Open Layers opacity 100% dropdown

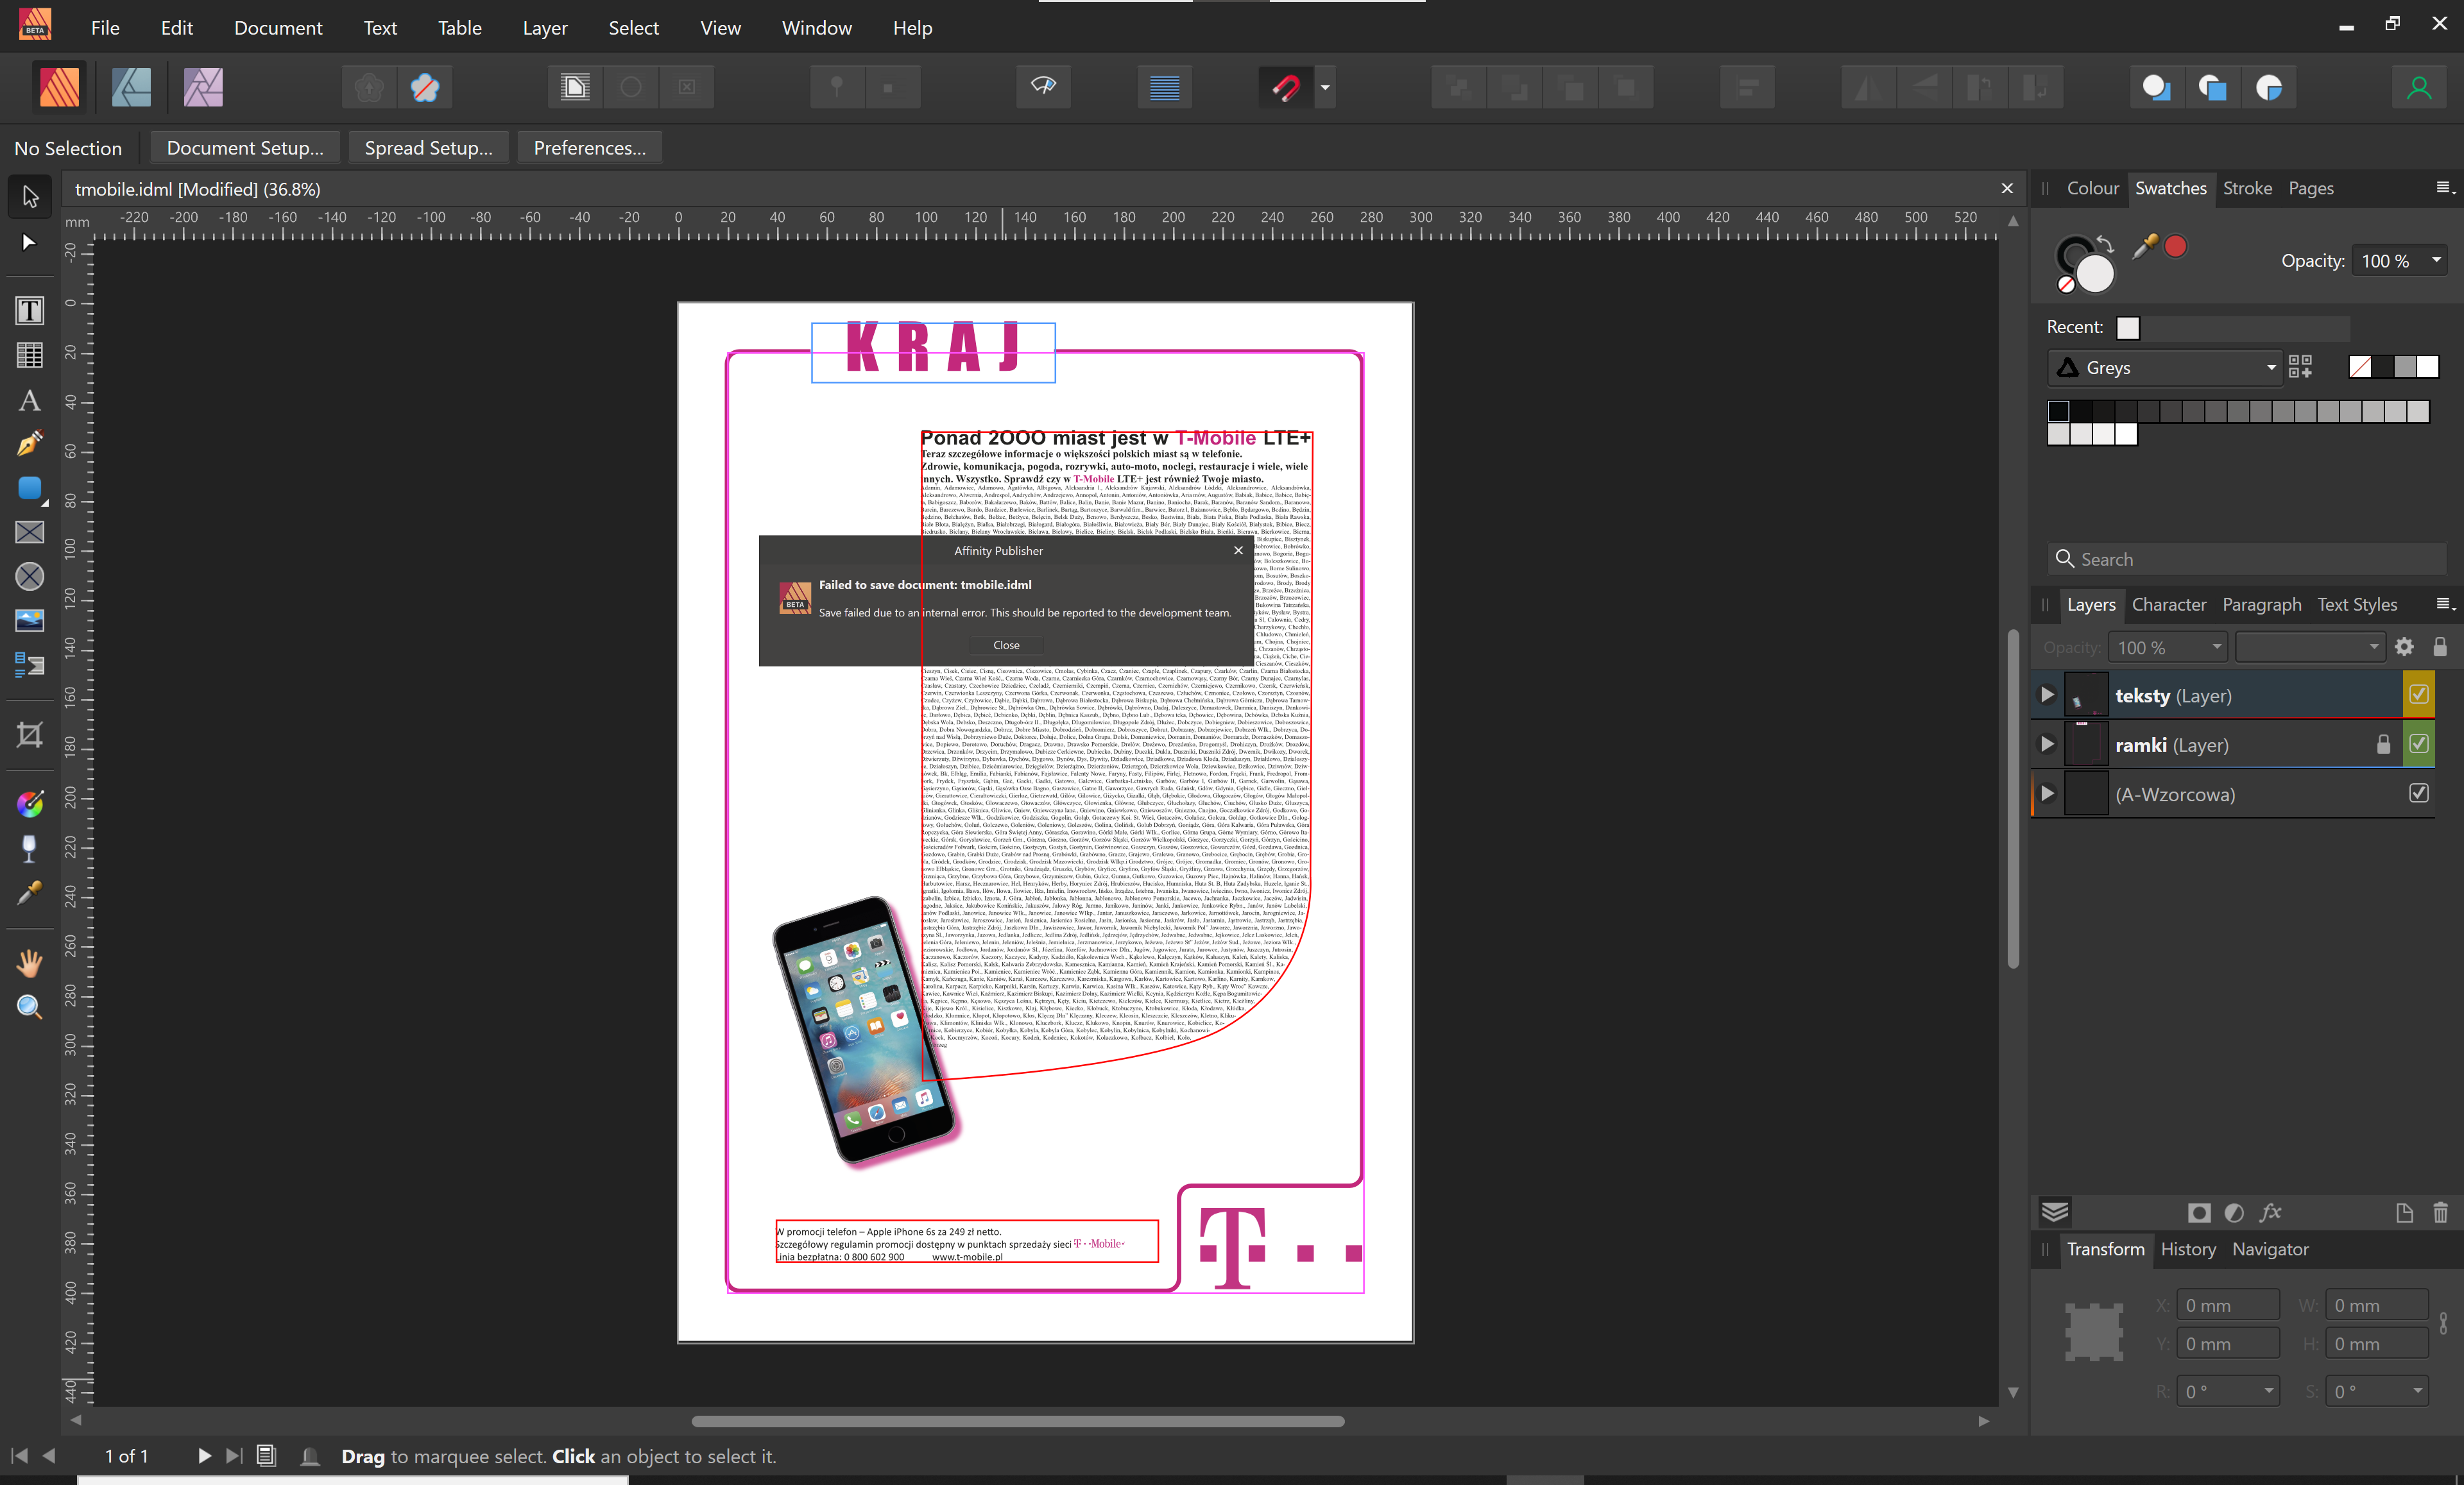coord(2216,647)
